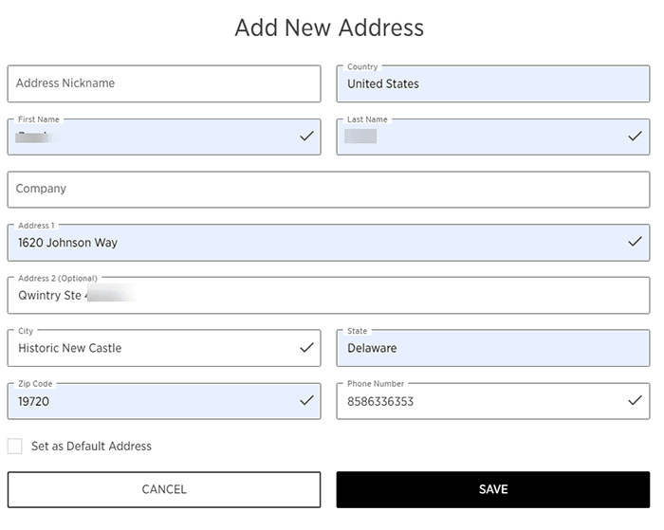The width and height of the screenshot is (664, 530).
Task: Open the Country dropdown showing United States
Action: pyautogui.click(x=492, y=83)
